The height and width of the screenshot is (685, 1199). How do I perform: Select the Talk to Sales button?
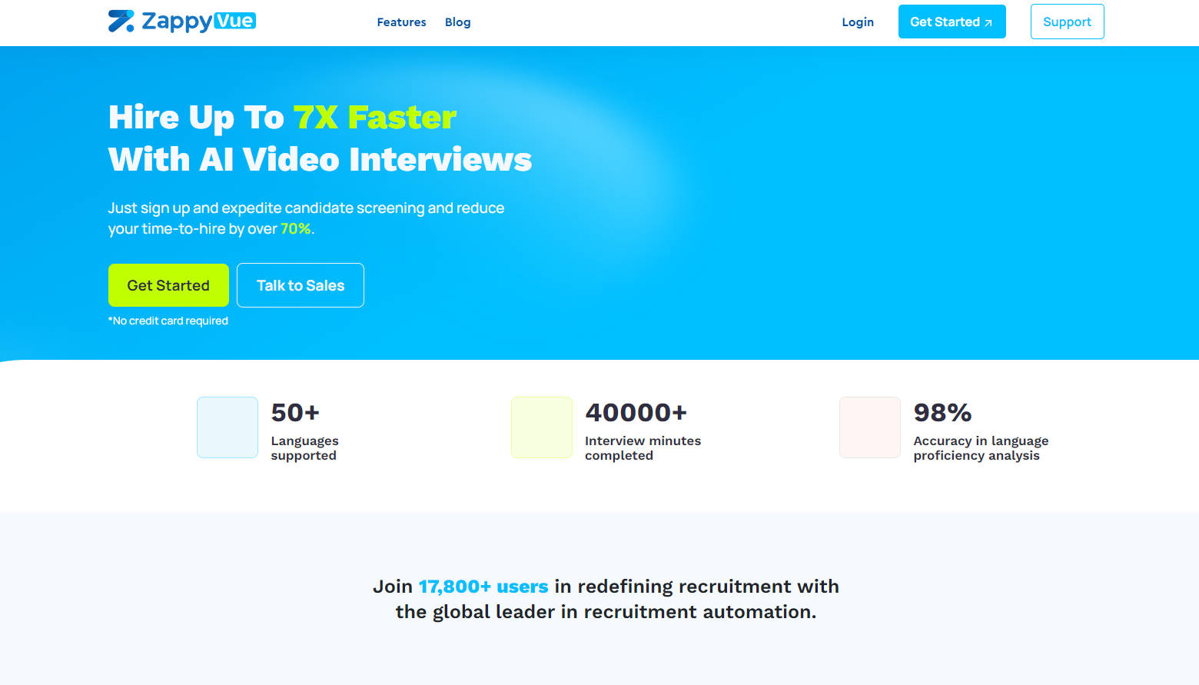tap(301, 285)
